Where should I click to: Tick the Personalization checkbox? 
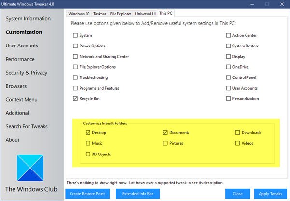[x=228, y=98]
